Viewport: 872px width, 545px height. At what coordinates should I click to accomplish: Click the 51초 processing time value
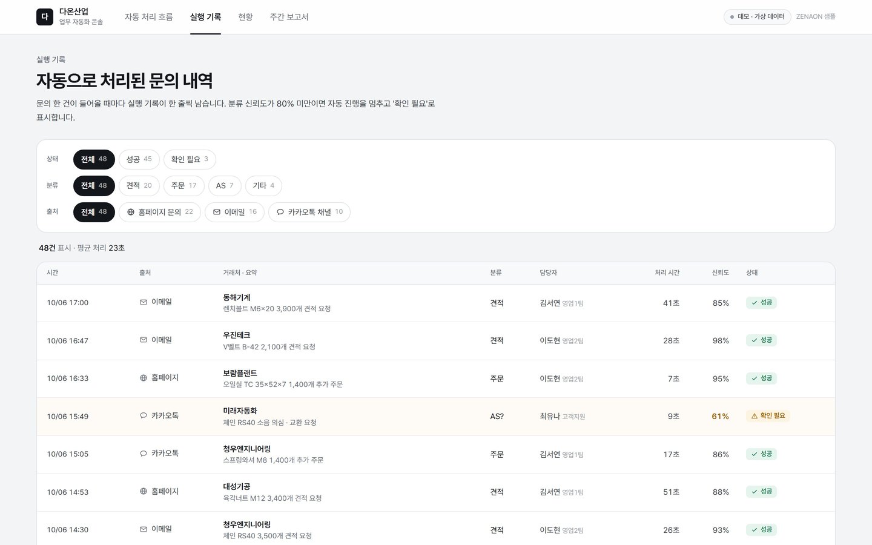pos(671,492)
